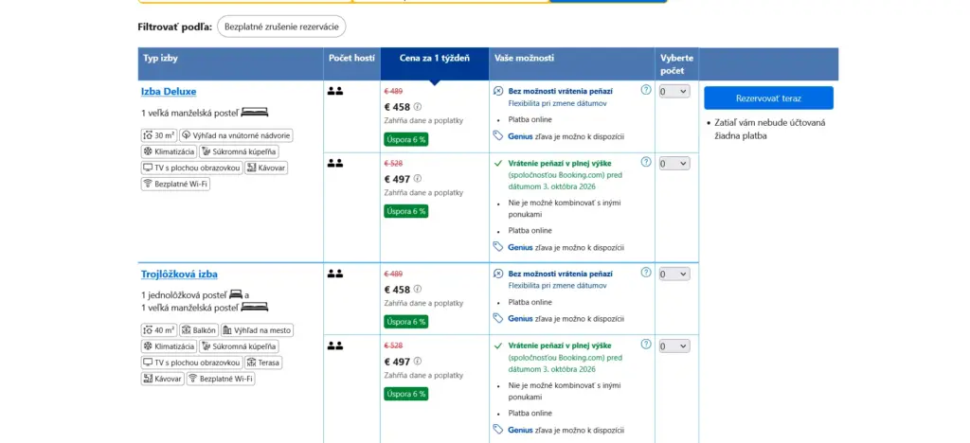Click Genius tag icon in Izba Deluxe € 458 row
The image size is (970, 443).
498,136
